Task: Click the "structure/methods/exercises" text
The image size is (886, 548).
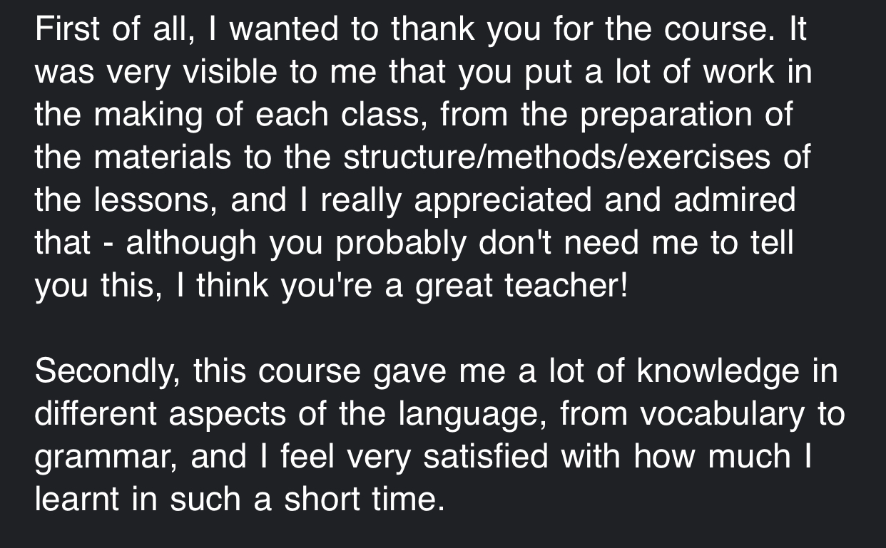Action: [556, 157]
